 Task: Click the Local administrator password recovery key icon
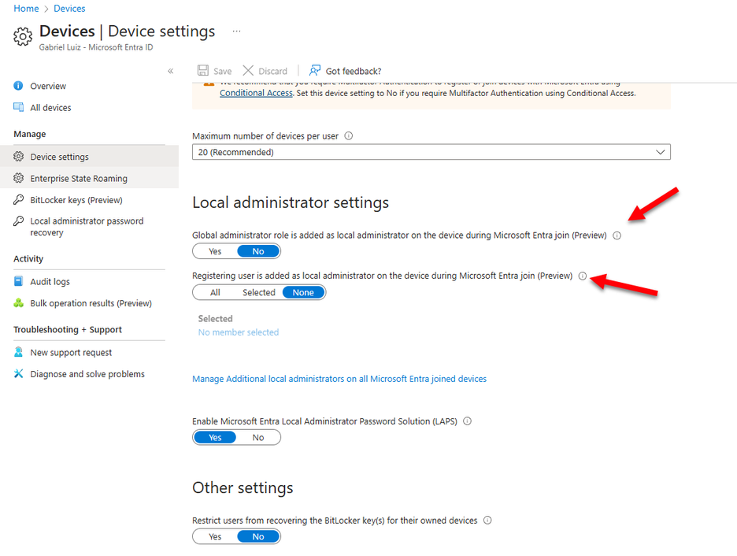click(x=18, y=221)
